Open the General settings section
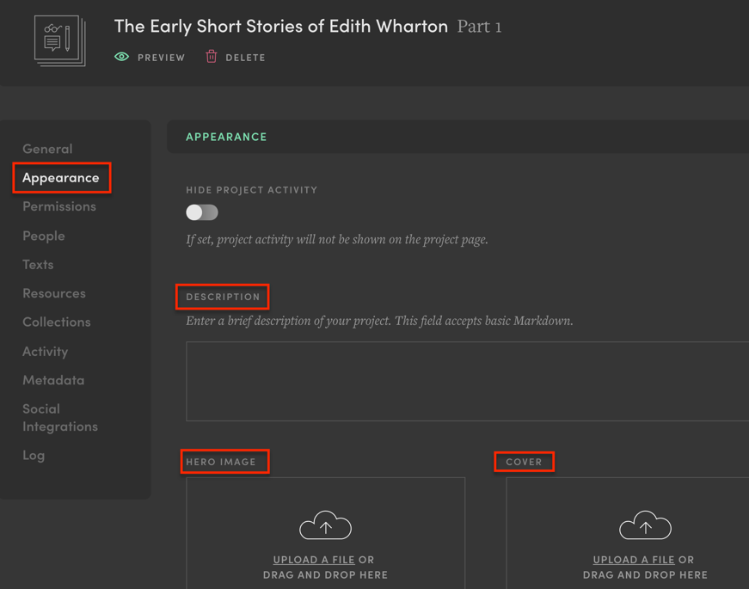Viewport: 749px width, 589px height. tap(47, 149)
